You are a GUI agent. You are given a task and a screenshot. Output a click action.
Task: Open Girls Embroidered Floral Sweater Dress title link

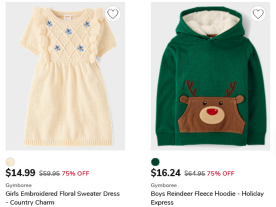(62, 198)
